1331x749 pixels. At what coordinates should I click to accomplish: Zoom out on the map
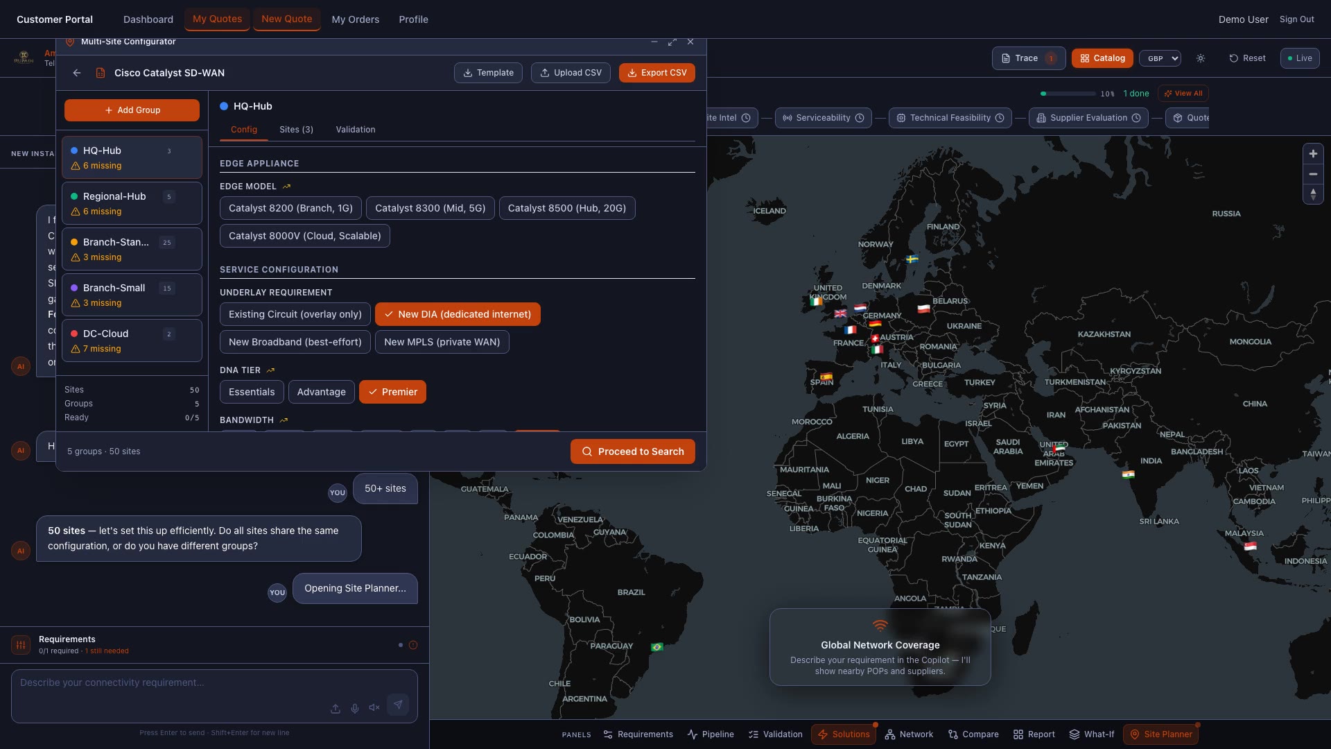pyautogui.click(x=1313, y=174)
